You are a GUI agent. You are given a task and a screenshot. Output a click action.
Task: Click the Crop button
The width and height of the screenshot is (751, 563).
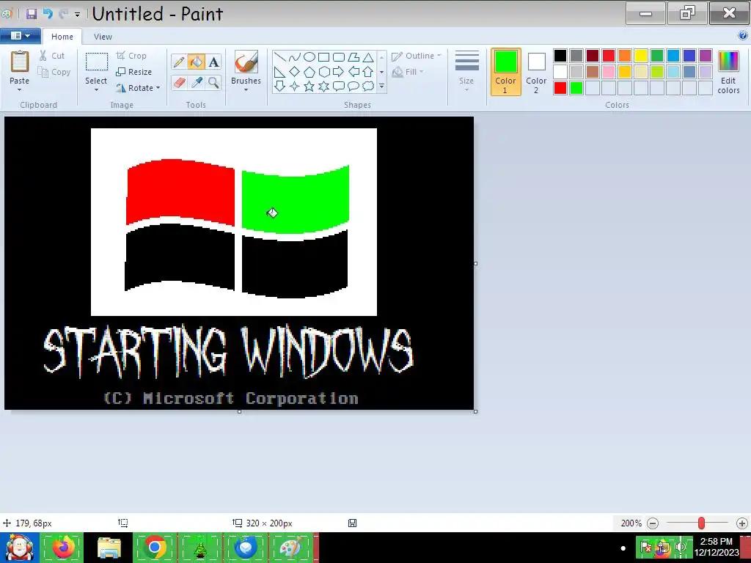(131, 56)
